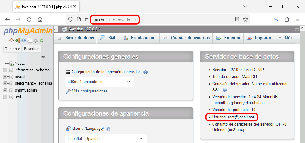Open navigation panel settings gear icon
The height and width of the screenshot is (143, 305).
click(x=35, y=40)
